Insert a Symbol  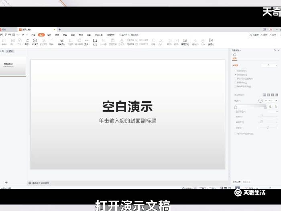click(x=153, y=42)
